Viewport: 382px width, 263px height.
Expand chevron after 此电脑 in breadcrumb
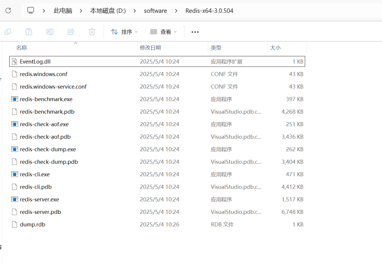tap(81, 11)
